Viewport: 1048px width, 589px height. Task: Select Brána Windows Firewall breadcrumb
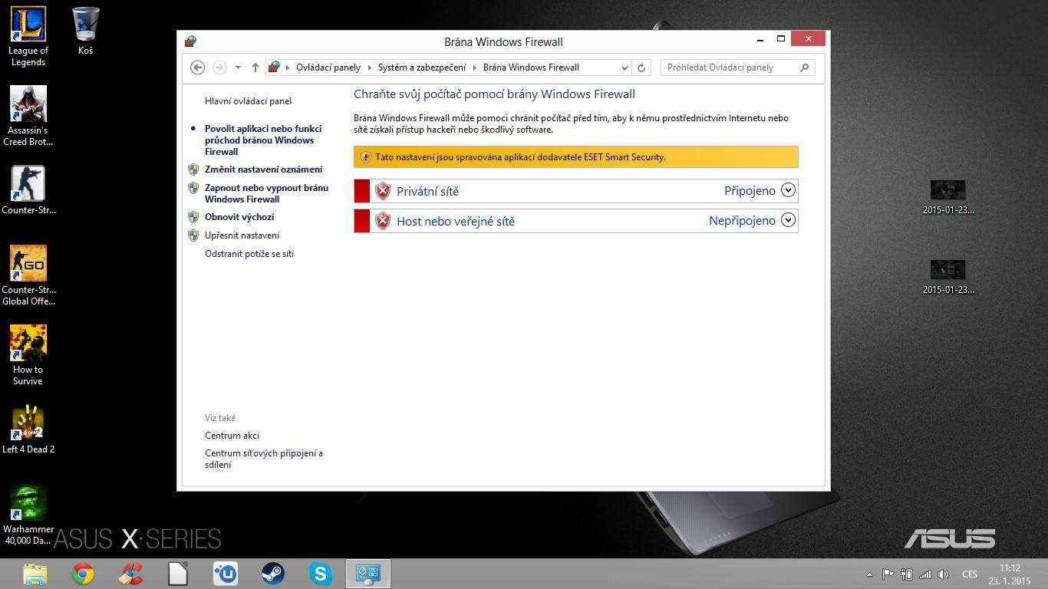coord(531,67)
